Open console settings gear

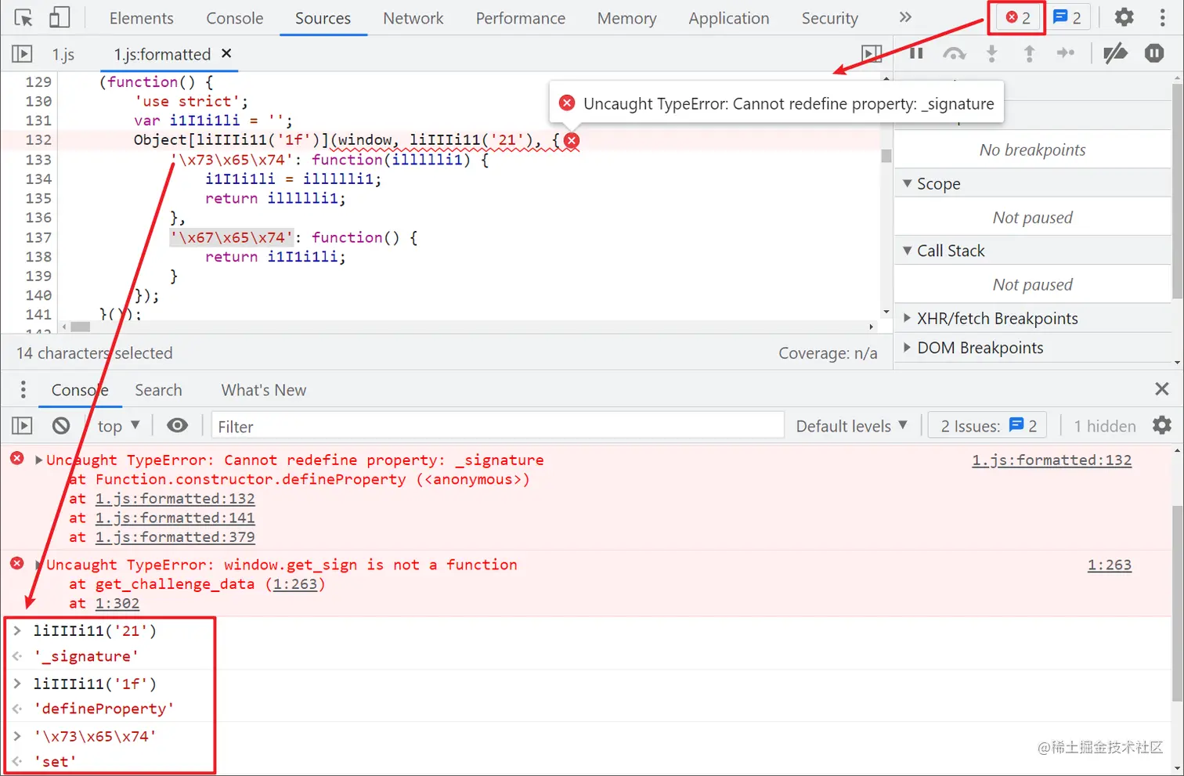click(1162, 425)
